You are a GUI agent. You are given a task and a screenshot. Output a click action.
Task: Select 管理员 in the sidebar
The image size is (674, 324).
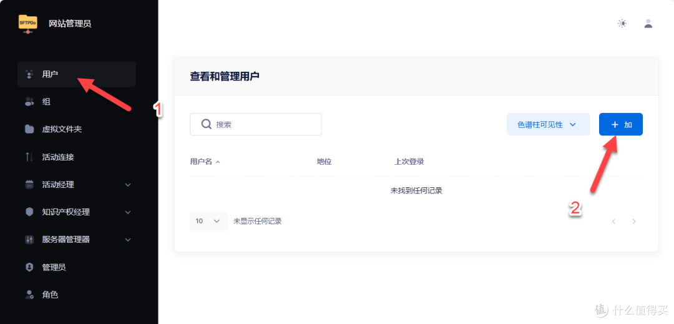click(x=77, y=267)
